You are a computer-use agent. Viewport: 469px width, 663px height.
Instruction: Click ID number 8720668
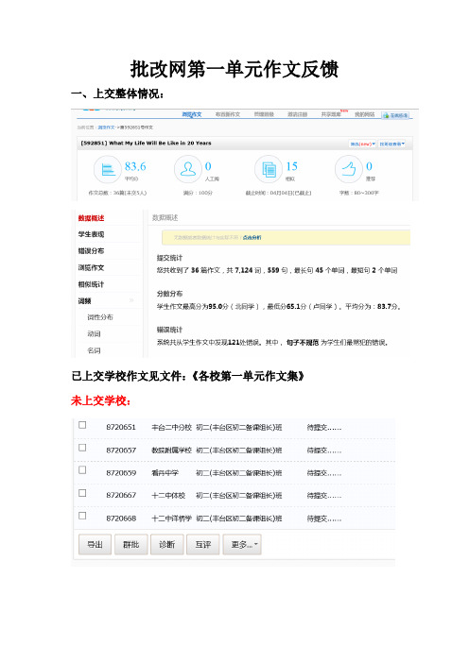pos(121,518)
